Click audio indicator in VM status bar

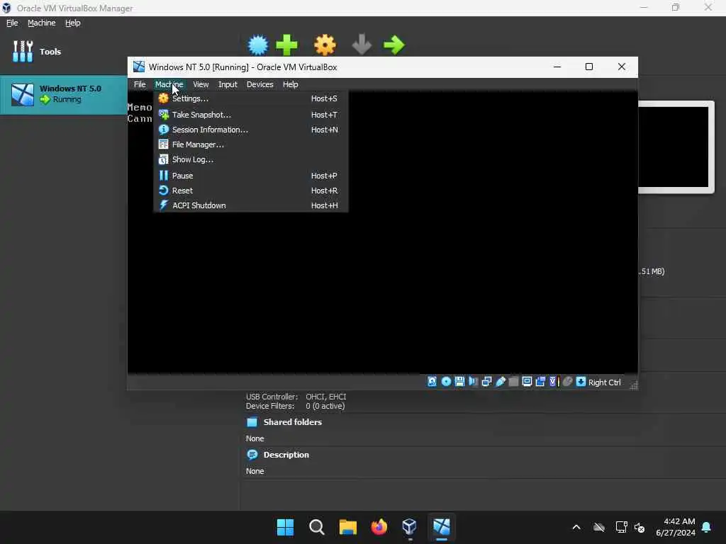tap(473, 382)
